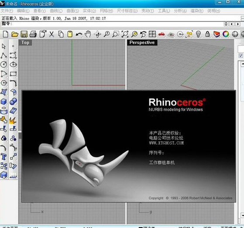Activate the Zoom Window tool

116,34
